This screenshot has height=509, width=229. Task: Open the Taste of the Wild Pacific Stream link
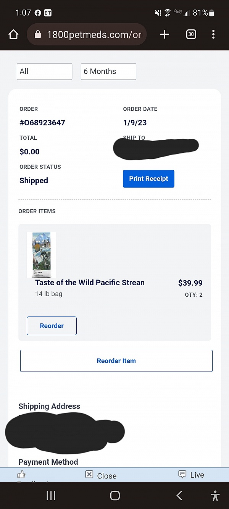[x=89, y=283]
